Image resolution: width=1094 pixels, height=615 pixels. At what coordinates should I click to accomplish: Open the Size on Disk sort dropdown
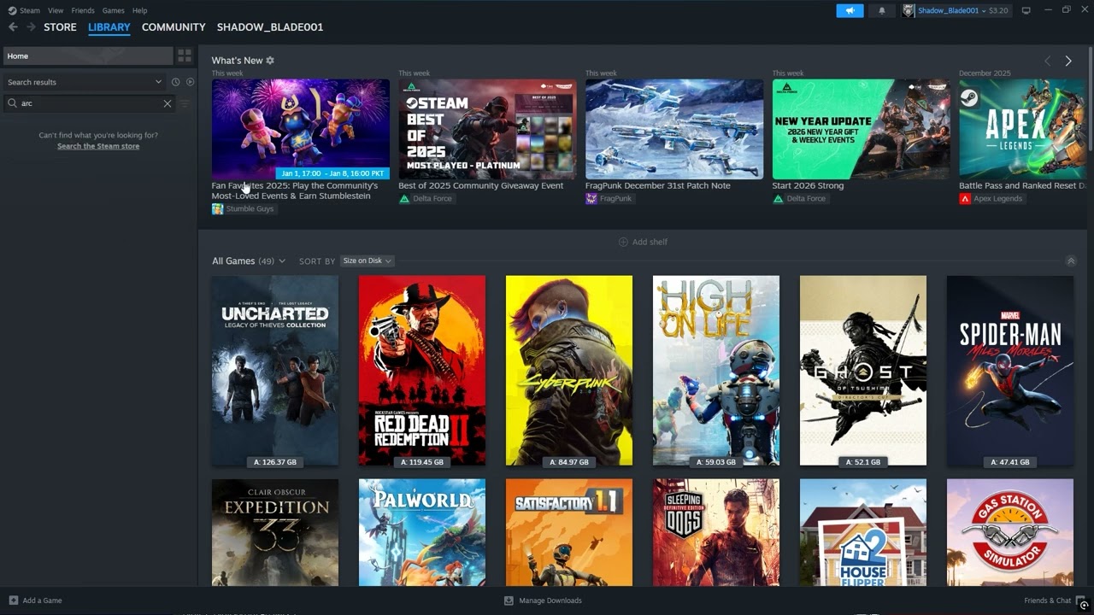(x=367, y=261)
